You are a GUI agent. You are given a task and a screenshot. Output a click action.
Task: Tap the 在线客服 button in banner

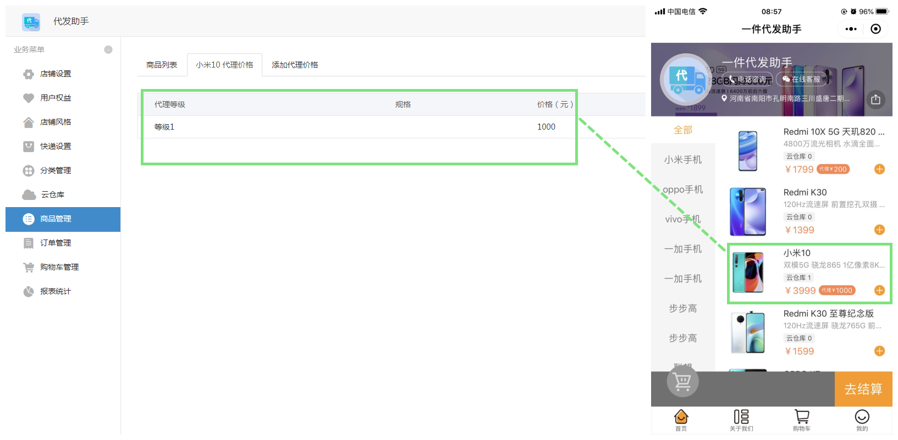click(x=801, y=79)
